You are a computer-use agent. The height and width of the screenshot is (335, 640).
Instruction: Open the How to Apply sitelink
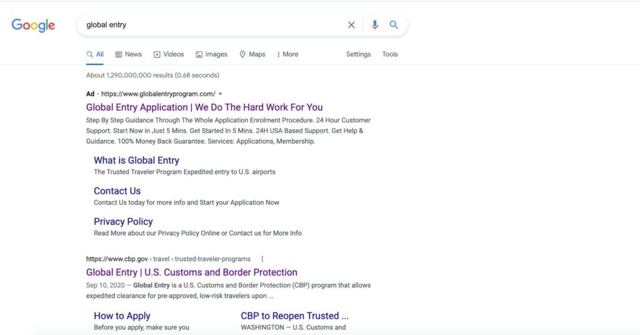point(122,316)
